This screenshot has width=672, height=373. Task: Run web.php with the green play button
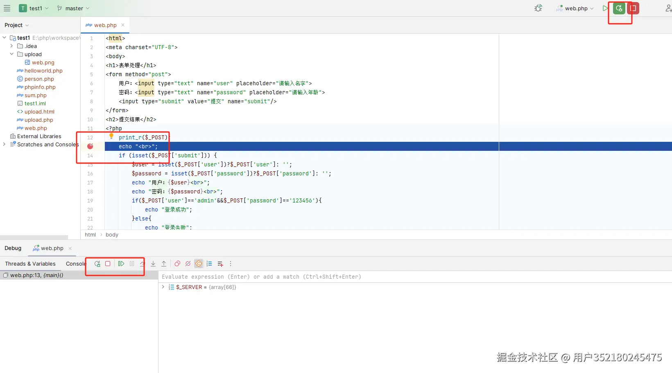coord(605,8)
